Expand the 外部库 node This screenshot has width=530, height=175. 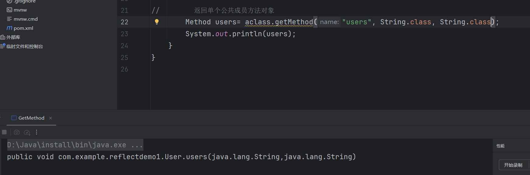pos(13,37)
